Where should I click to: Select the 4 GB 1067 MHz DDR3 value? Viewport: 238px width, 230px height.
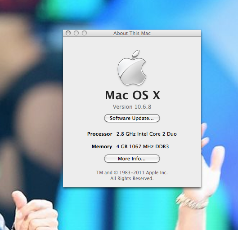coord(143,146)
